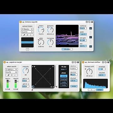113x113 pixels.
Task: Click the info button in timbre resynth
Action: 30,35
